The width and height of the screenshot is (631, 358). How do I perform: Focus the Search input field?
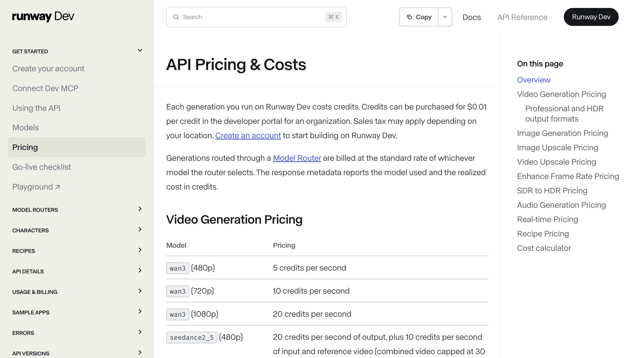[257, 17]
